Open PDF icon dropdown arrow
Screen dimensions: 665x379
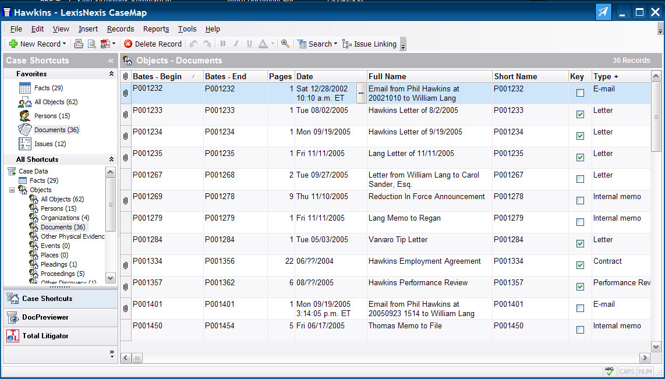[114, 44]
